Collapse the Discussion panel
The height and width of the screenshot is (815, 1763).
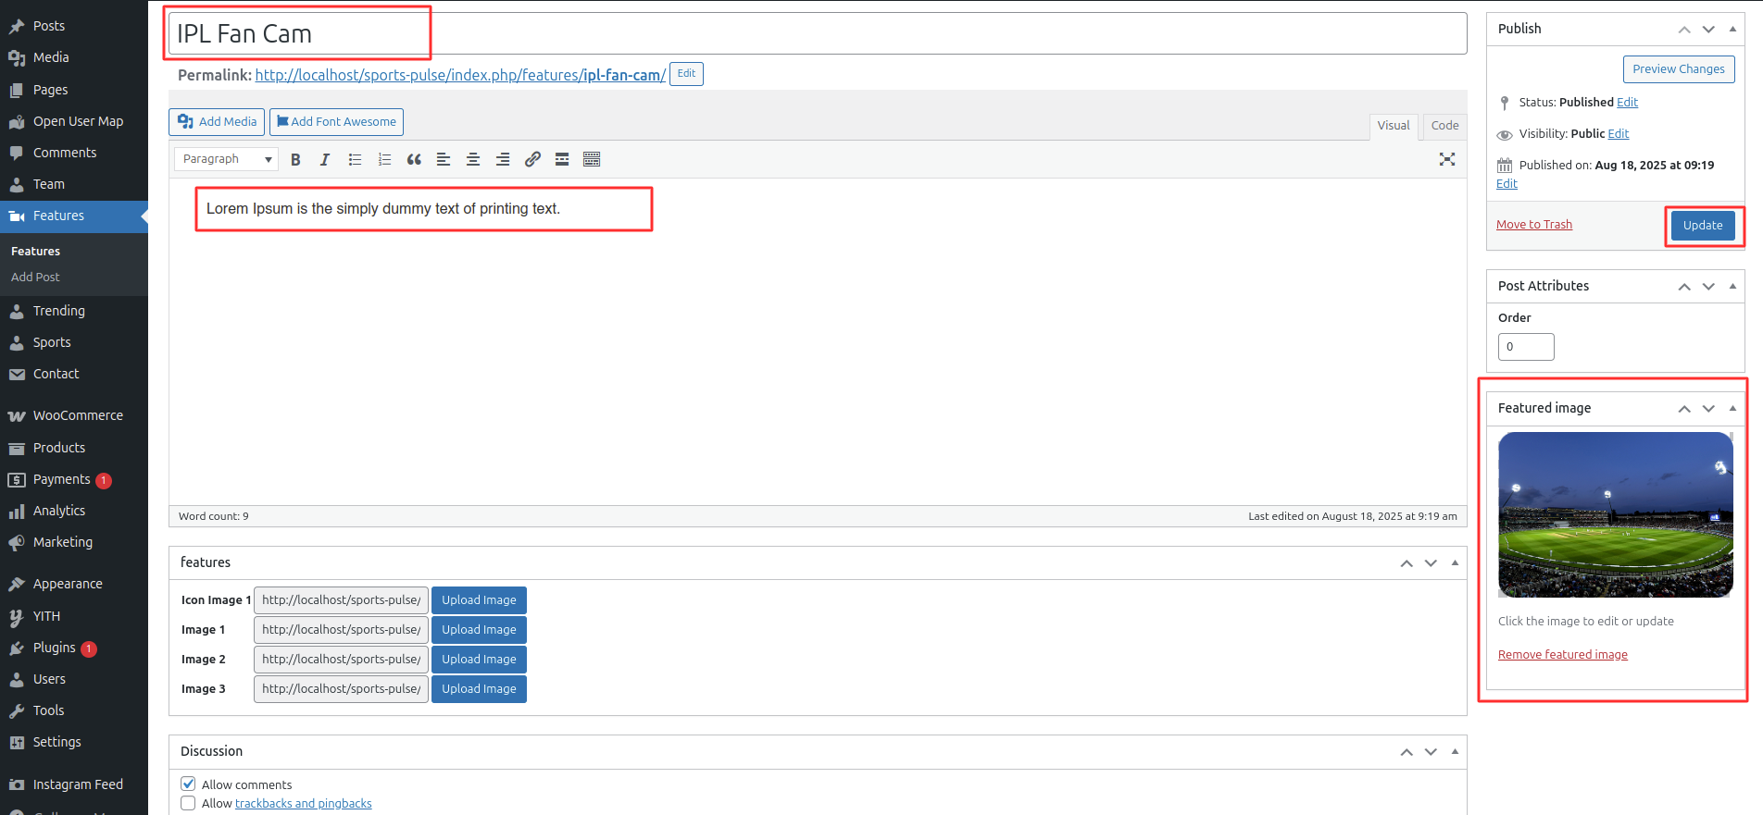click(x=1455, y=751)
